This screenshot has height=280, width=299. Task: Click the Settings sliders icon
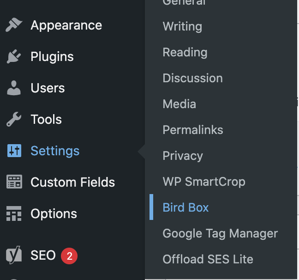tap(14, 151)
